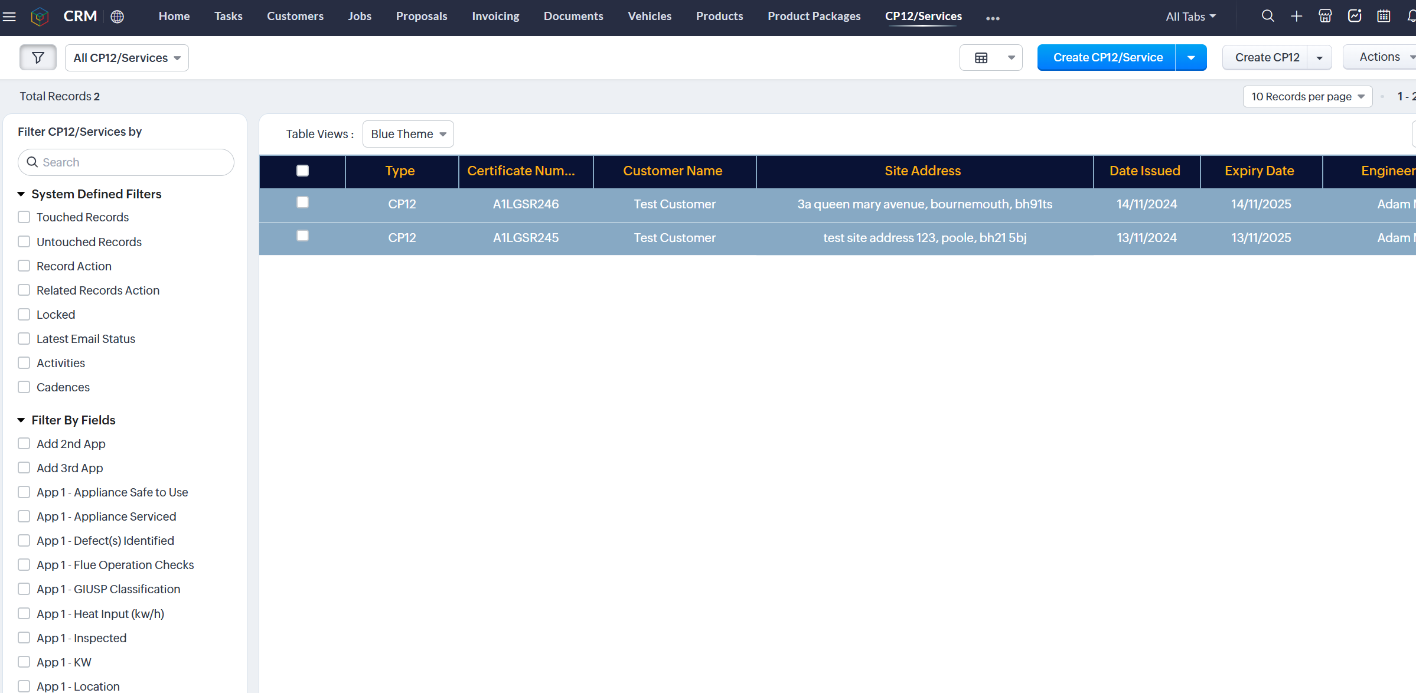This screenshot has width=1416, height=693.
Task: Toggle the filter funnel button
Action: (x=38, y=58)
